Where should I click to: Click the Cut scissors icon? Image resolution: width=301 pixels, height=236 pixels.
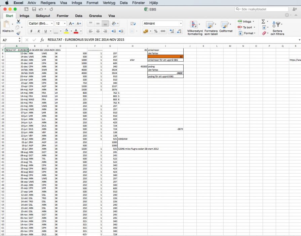(18, 22)
